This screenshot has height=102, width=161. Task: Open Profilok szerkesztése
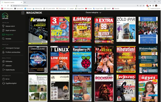[x=13, y=52]
